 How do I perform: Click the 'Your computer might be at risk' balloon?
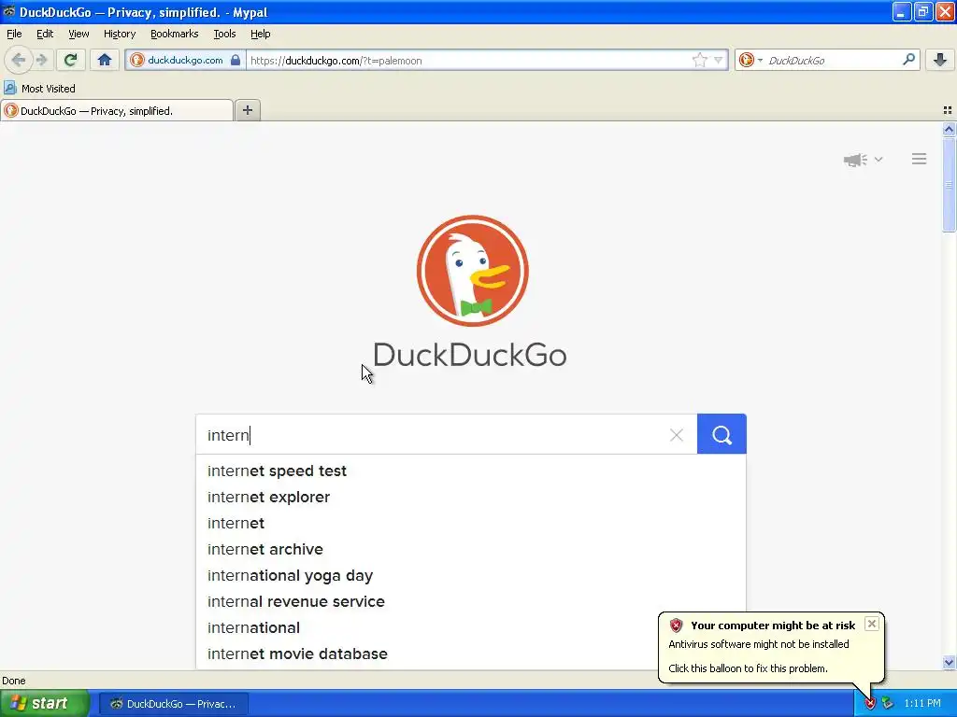coord(771,647)
